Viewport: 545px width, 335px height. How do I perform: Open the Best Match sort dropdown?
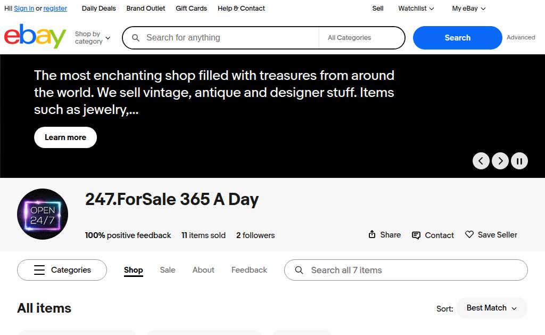click(x=491, y=308)
